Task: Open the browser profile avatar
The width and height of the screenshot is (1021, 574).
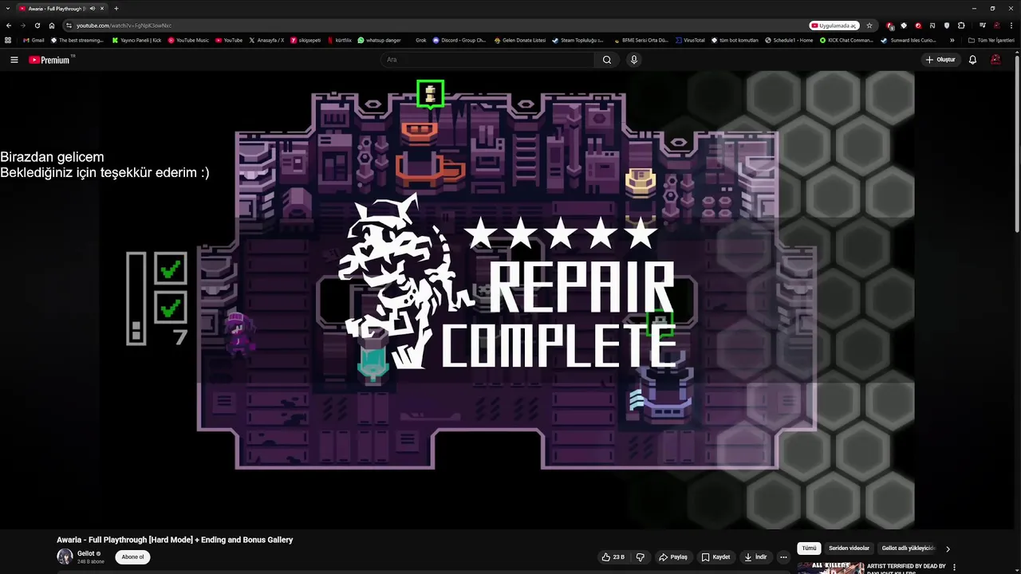Action: coord(997,26)
